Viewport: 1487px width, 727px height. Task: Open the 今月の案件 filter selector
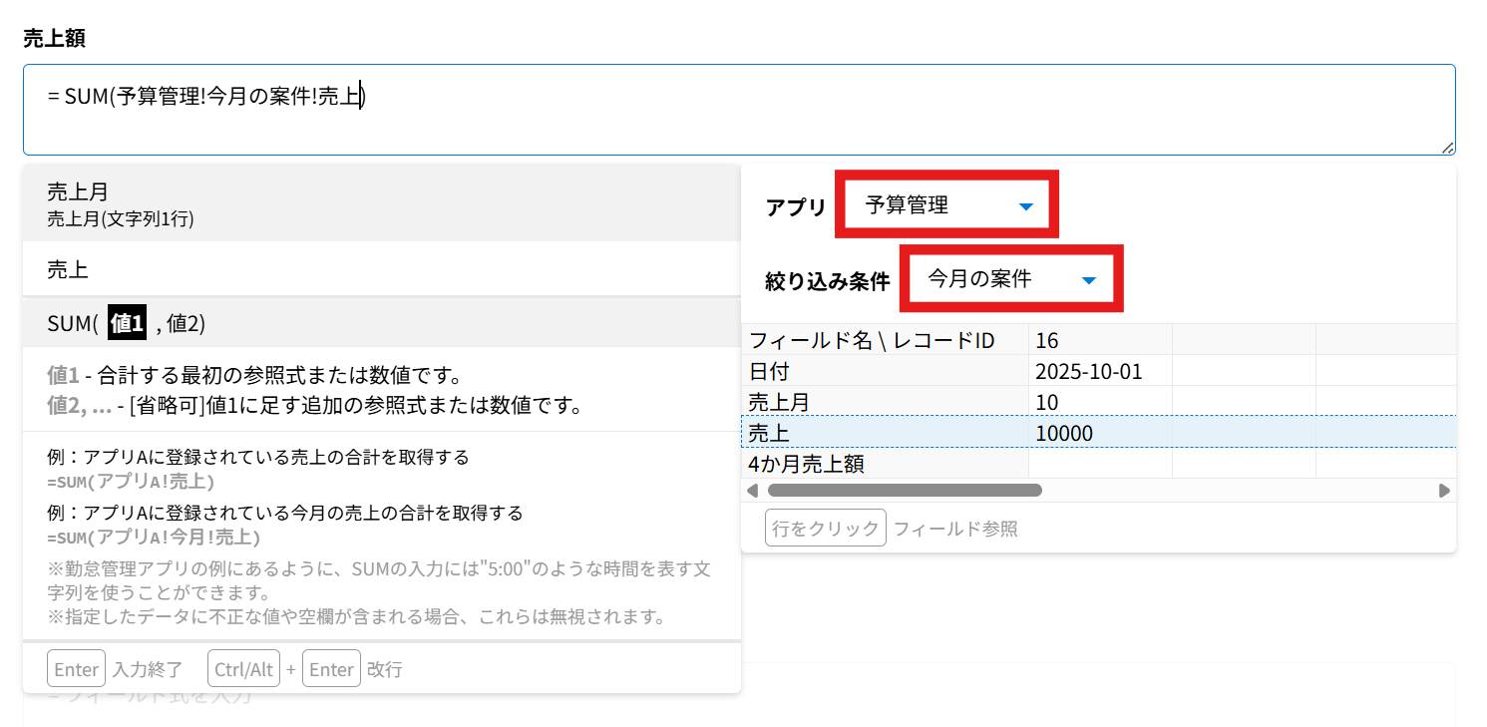(x=1011, y=279)
